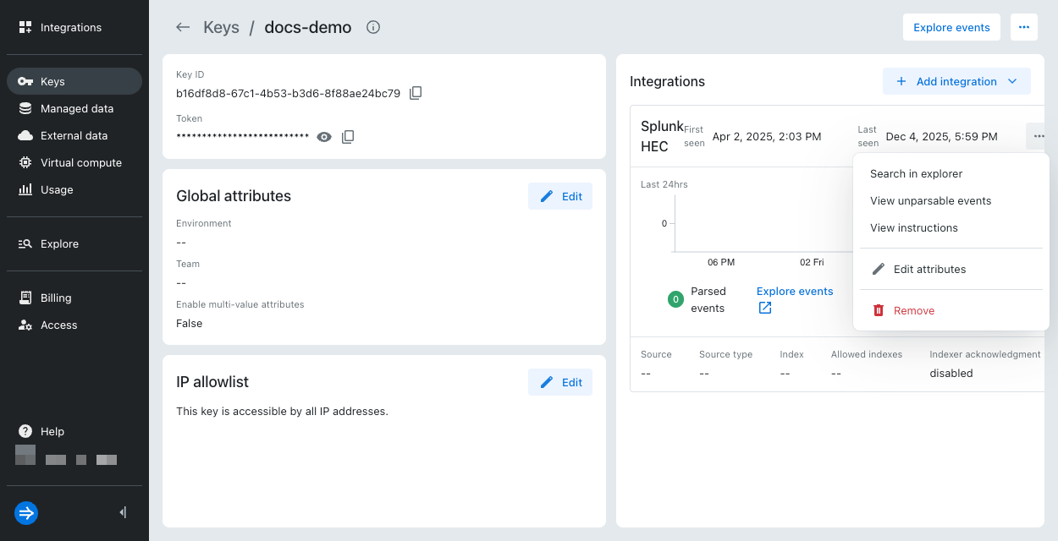The image size is (1058, 541).
Task: Click the Last seen date Dec 4, 2025
Action: 941,136
